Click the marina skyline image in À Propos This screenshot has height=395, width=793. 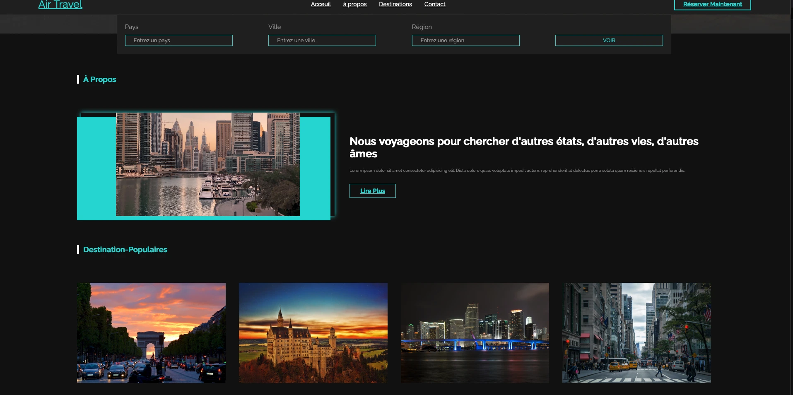pos(207,164)
